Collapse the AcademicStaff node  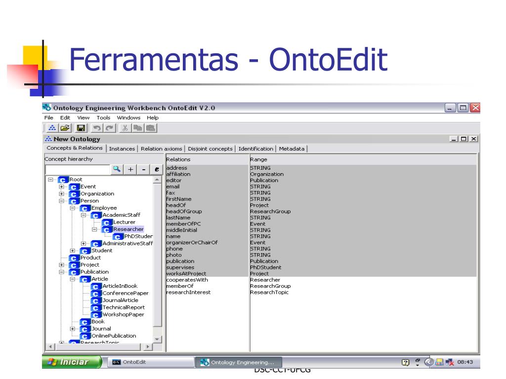click(x=83, y=215)
